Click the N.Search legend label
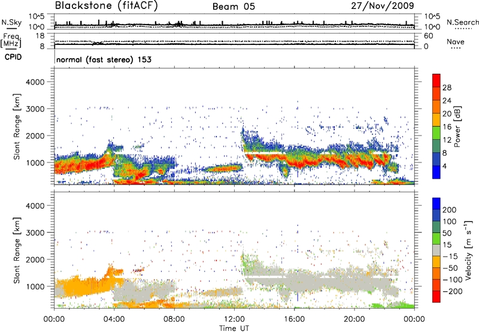The width and height of the screenshot is (479, 332). tap(463, 22)
